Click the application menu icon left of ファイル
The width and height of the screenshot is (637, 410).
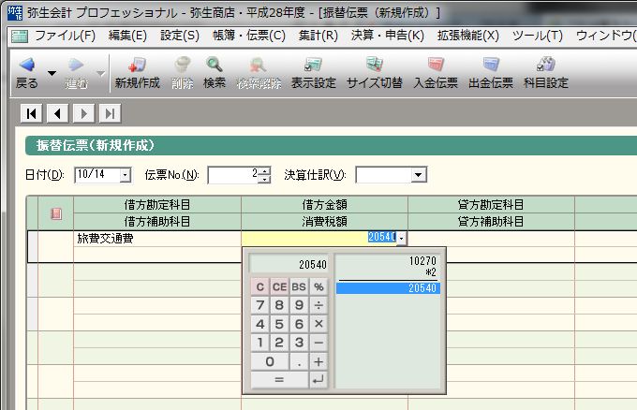[20, 37]
